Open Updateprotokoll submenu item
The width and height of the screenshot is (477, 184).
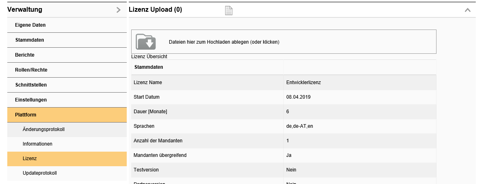40,173
